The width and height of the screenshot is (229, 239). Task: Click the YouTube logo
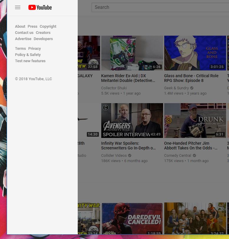point(40,7)
